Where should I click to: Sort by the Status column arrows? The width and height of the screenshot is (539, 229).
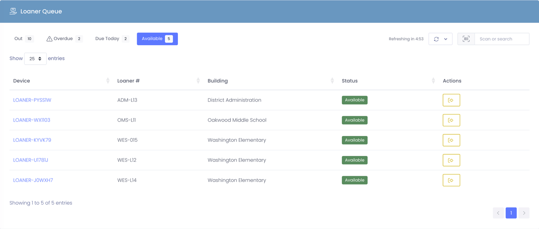tap(433, 80)
